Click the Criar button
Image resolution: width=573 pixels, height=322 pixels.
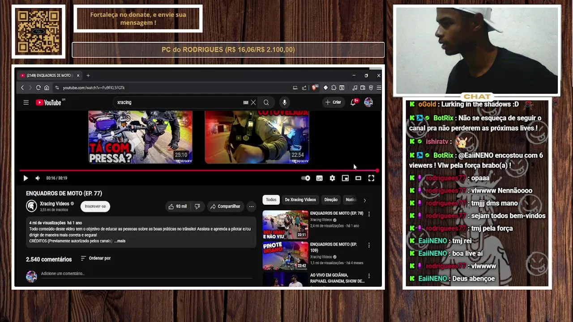click(333, 102)
